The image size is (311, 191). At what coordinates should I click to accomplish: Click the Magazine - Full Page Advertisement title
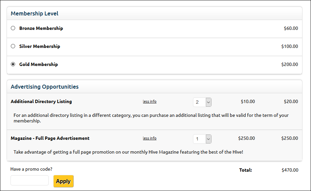point(50,138)
